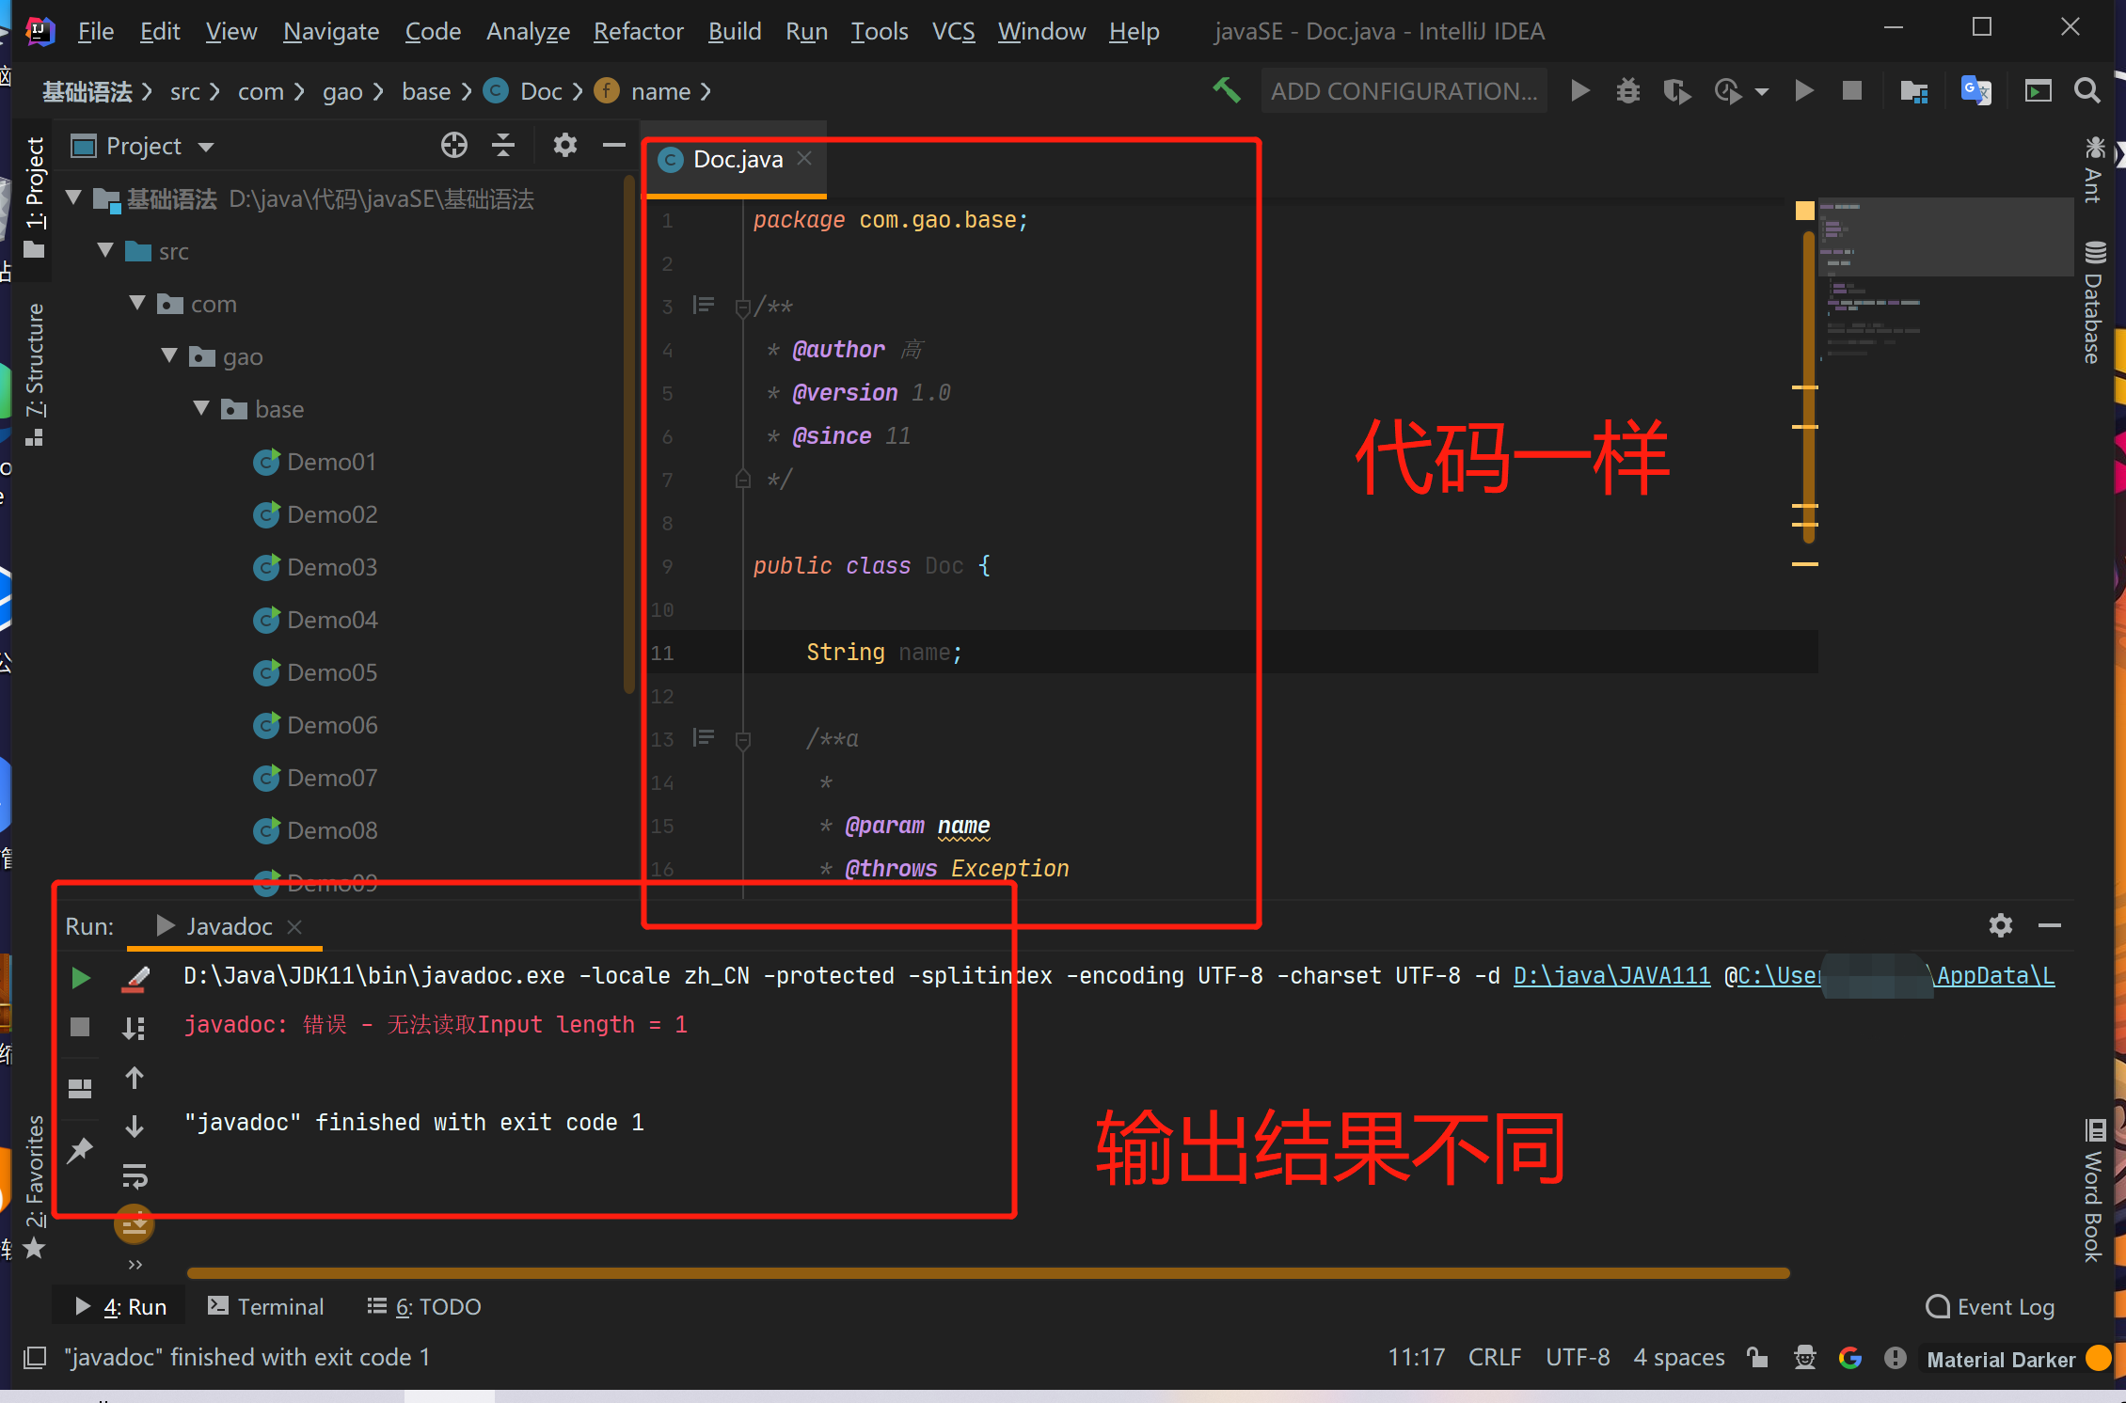This screenshot has height=1403, width=2126.
Task: Click the Search Everywhere magnifier icon
Action: point(2086,91)
